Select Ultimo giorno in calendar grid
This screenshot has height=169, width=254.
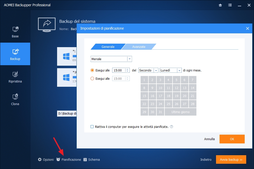click(x=181, y=112)
